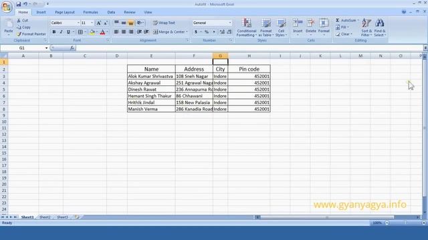This screenshot has height=240, width=428.
Task: Apply accounting dollar format
Action: pyautogui.click(x=196, y=32)
